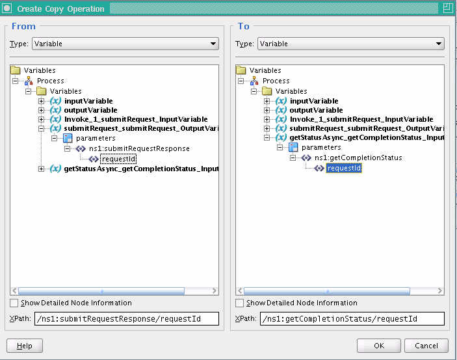Open the To Type dropdown

coord(351,44)
